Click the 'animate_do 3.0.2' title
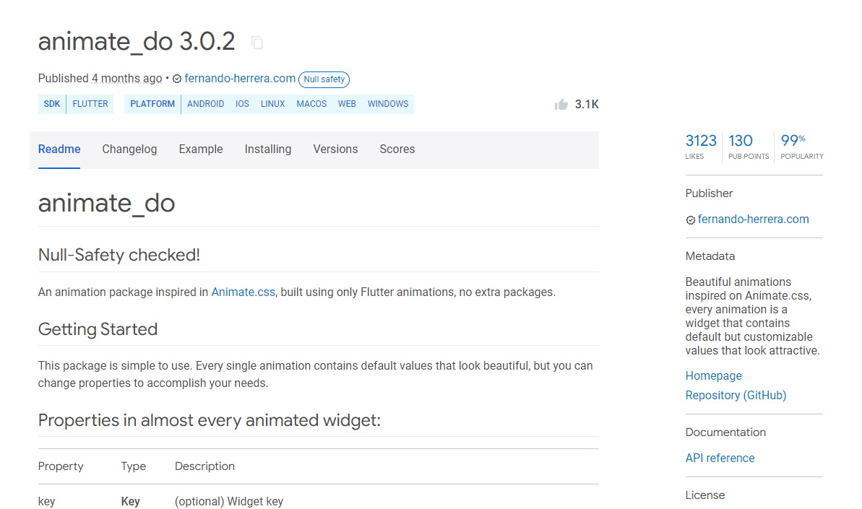862x509 pixels. click(137, 42)
